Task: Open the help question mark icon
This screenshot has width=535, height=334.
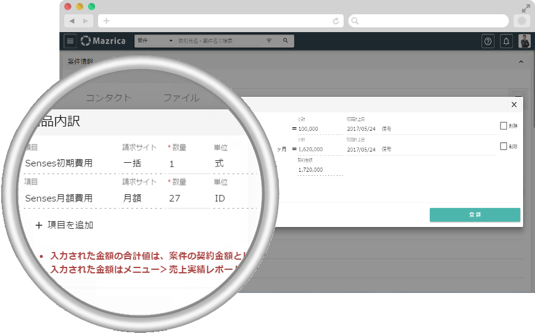Action: click(x=488, y=41)
